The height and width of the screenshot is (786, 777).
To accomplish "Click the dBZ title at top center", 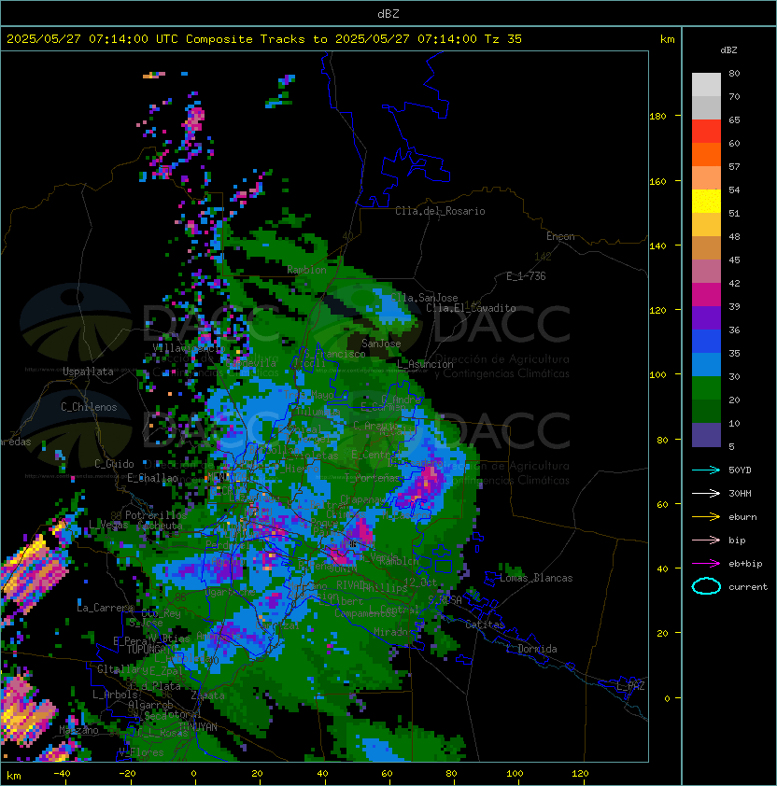I will coord(388,13).
